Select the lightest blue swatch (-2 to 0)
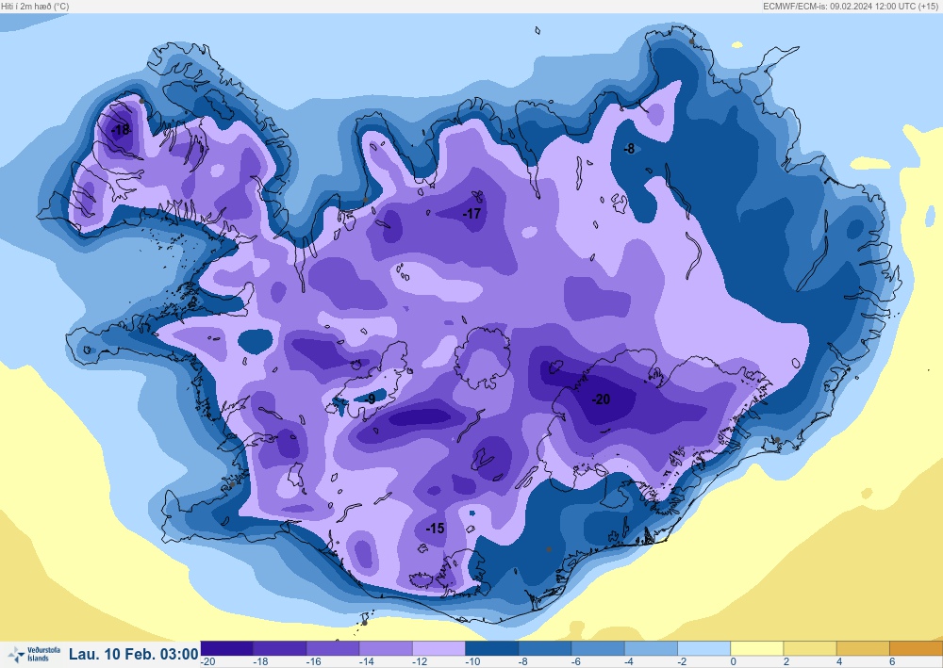Image resolution: width=943 pixels, height=668 pixels. [x=703, y=648]
